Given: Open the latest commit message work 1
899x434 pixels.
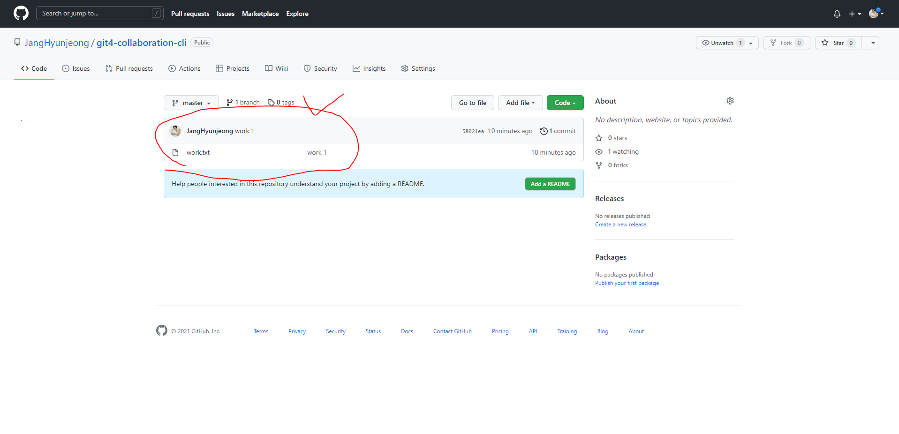Looking at the screenshot, I should tap(244, 131).
